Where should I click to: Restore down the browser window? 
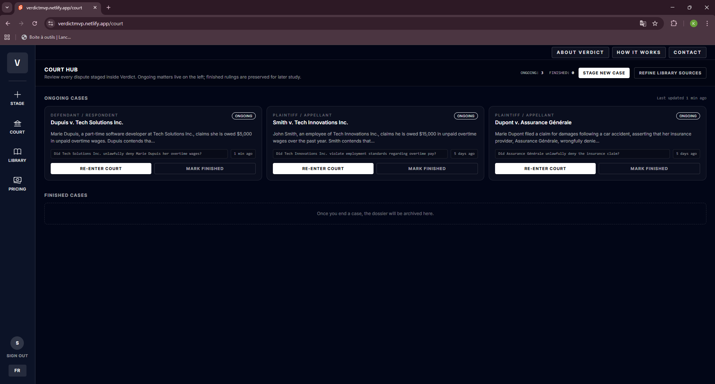(x=690, y=7)
